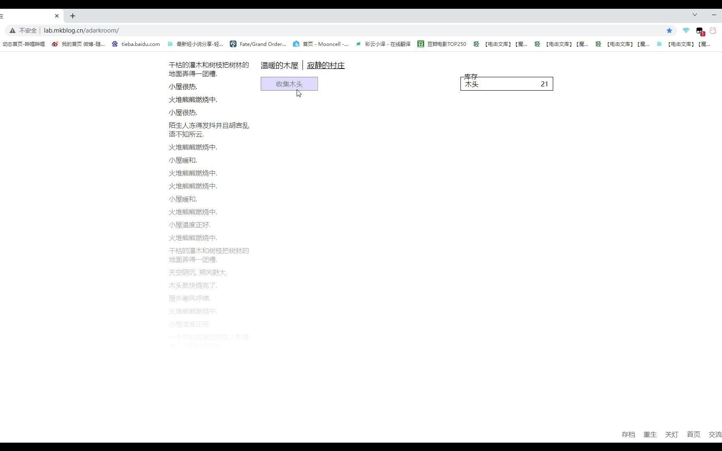Screen dimensions: 722x451
Task: Focus the address bar URL
Action: click(x=81, y=30)
